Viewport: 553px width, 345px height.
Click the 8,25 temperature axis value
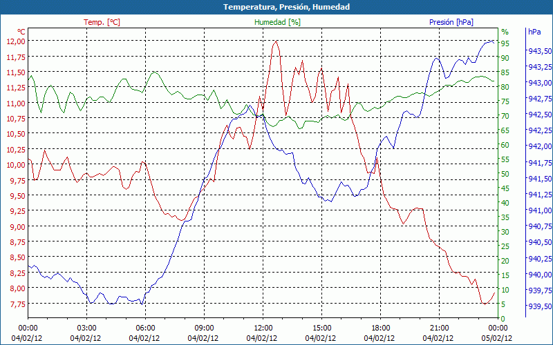click(18, 273)
